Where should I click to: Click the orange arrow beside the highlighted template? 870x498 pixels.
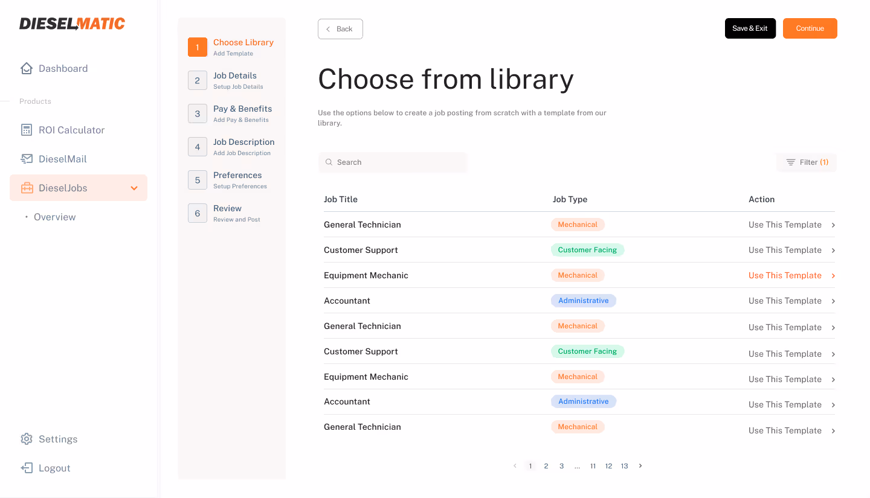tap(833, 276)
